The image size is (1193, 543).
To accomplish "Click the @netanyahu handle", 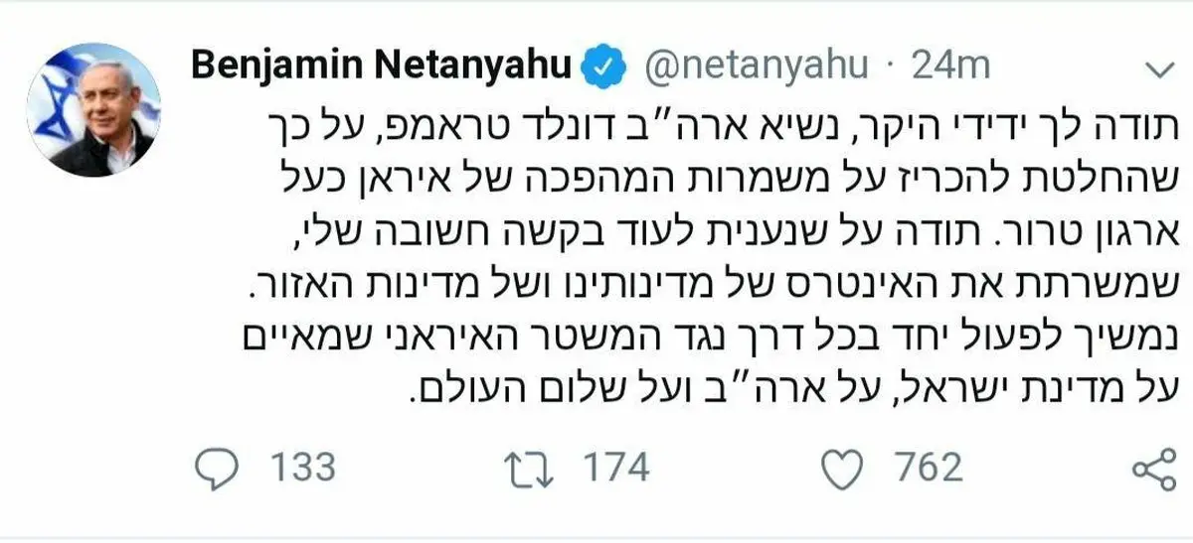I will click(757, 67).
